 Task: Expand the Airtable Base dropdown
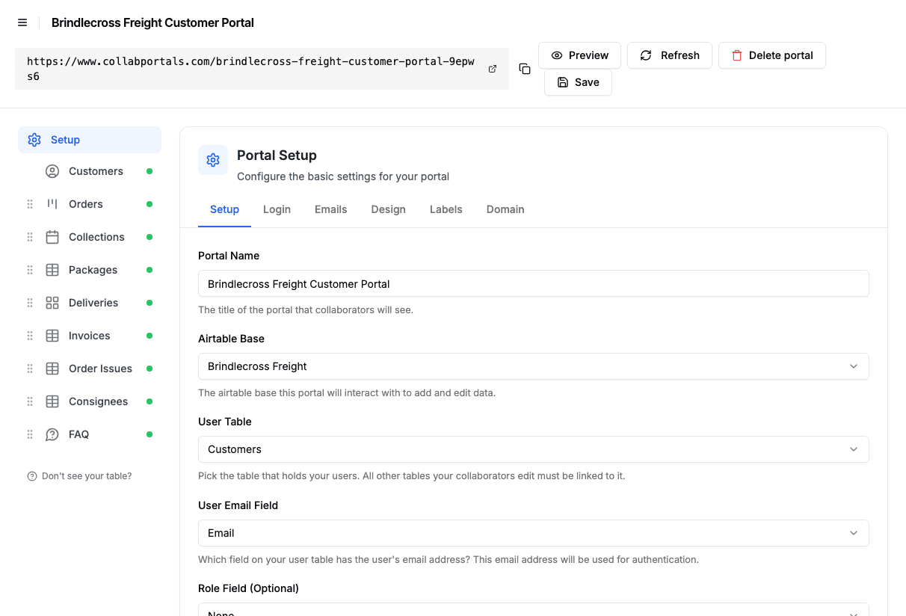pyautogui.click(x=533, y=366)
